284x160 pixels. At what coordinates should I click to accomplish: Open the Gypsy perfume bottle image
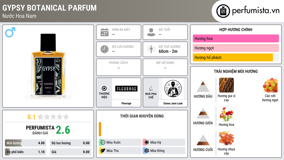pos(48,66)
